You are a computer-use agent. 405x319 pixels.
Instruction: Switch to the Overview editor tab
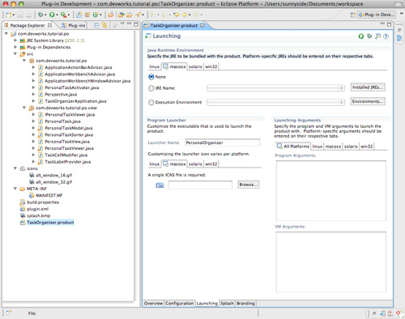point(153,304)
